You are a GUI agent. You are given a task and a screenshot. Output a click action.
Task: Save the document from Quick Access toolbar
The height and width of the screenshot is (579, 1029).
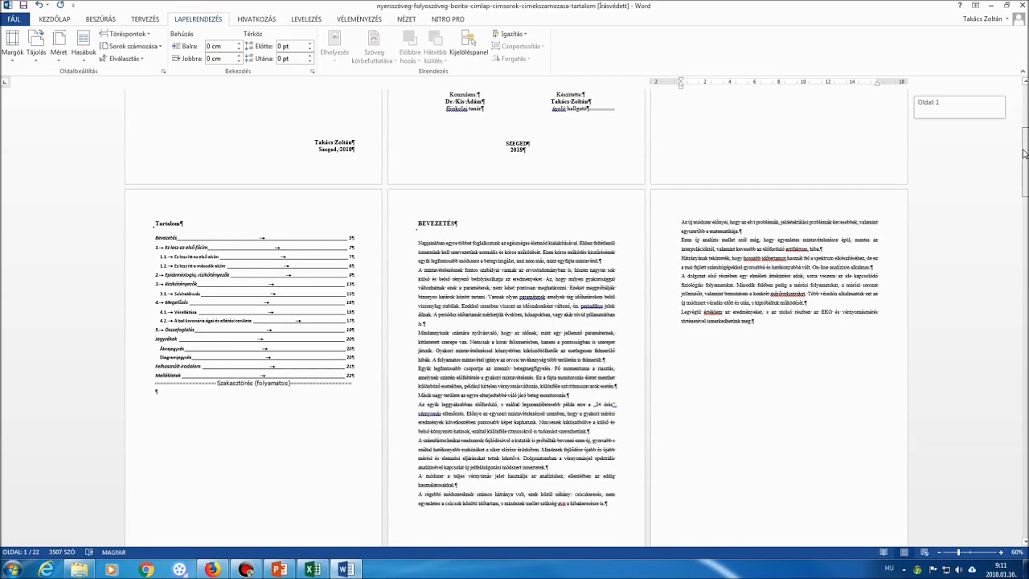pyautogui.click(x=23, y=6)
